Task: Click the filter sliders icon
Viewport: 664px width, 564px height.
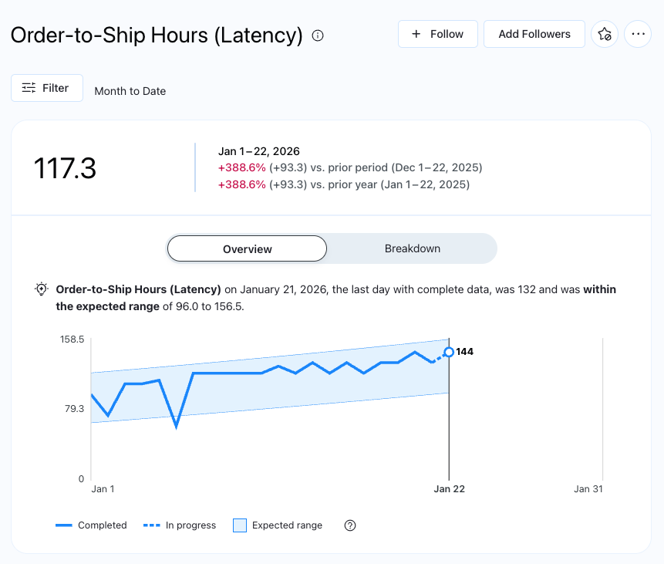Action: coord(29,87)
